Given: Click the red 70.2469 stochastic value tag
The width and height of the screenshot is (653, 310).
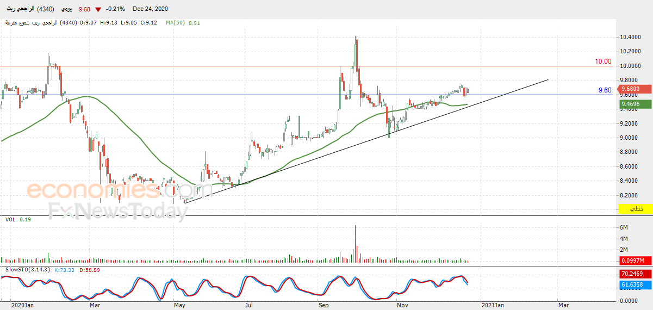Looking at the screenshot, I should (x=635, y=274).
